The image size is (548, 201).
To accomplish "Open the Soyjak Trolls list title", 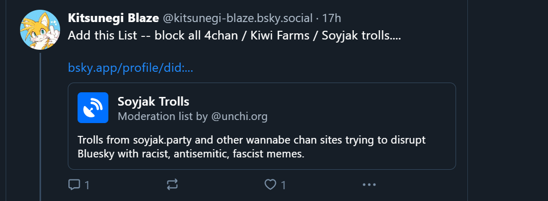I will [x=154, y=102].
